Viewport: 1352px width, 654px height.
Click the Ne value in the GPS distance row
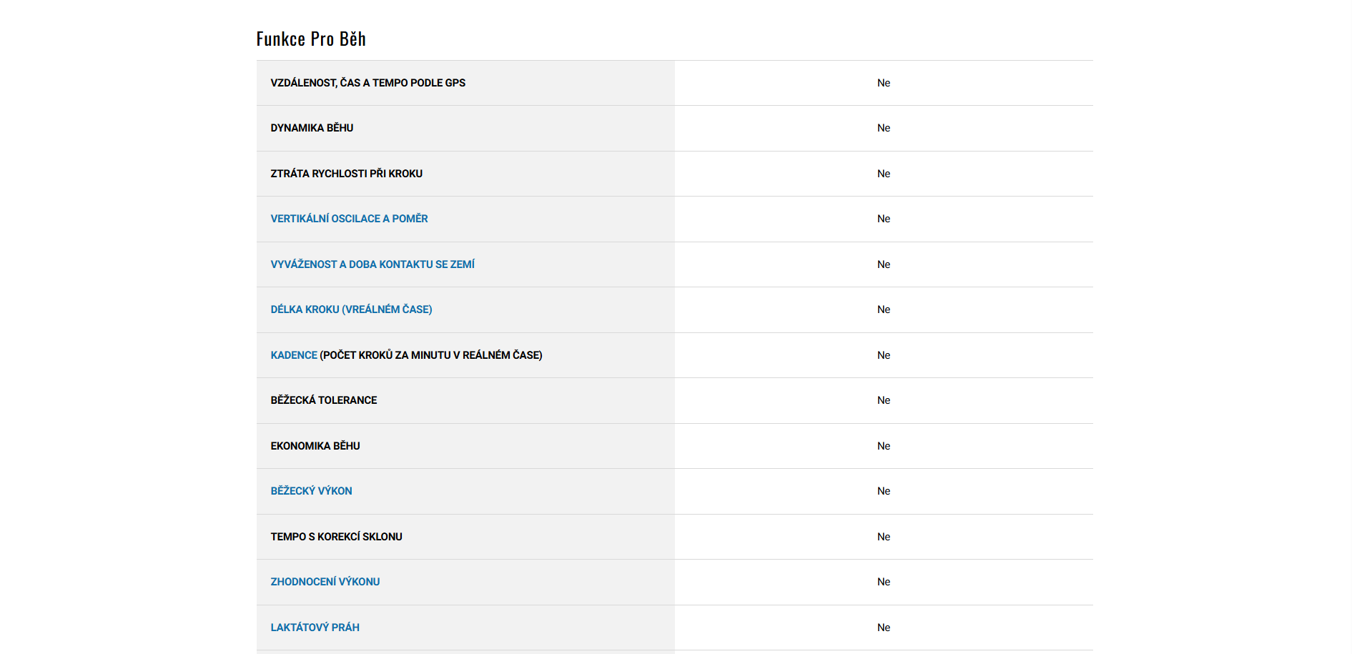click(x=884, y=83)
